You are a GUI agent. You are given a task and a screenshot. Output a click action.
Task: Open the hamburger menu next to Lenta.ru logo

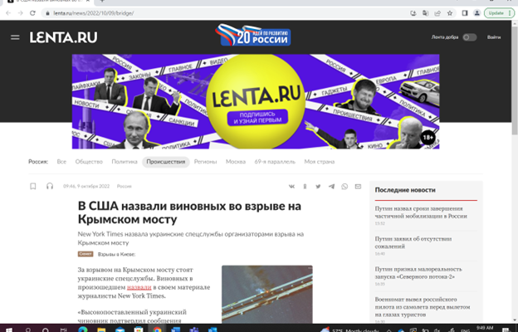[15, 37]
